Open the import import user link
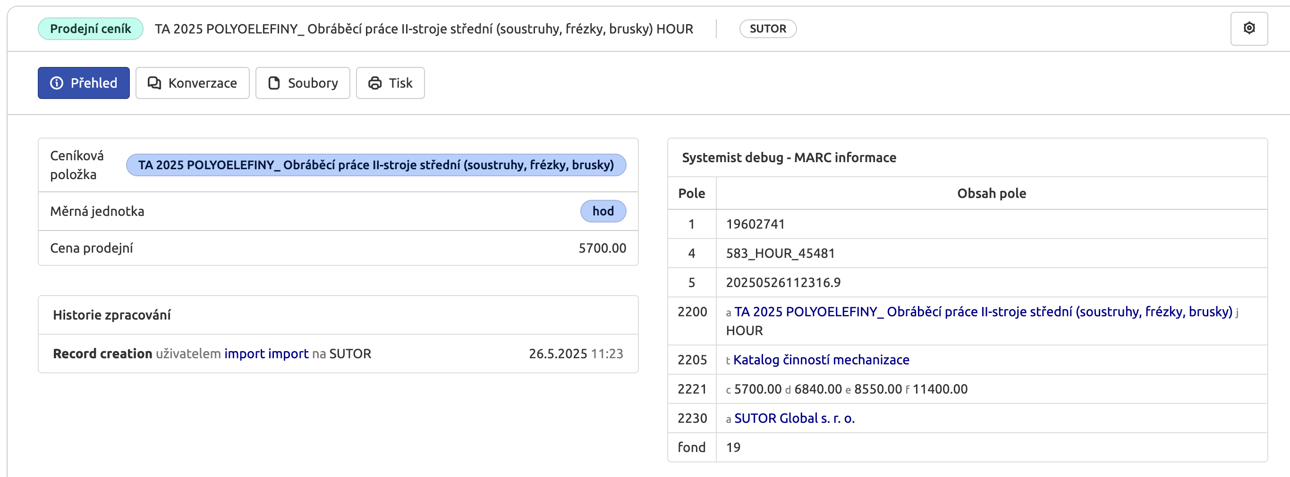 click(266, 354)
